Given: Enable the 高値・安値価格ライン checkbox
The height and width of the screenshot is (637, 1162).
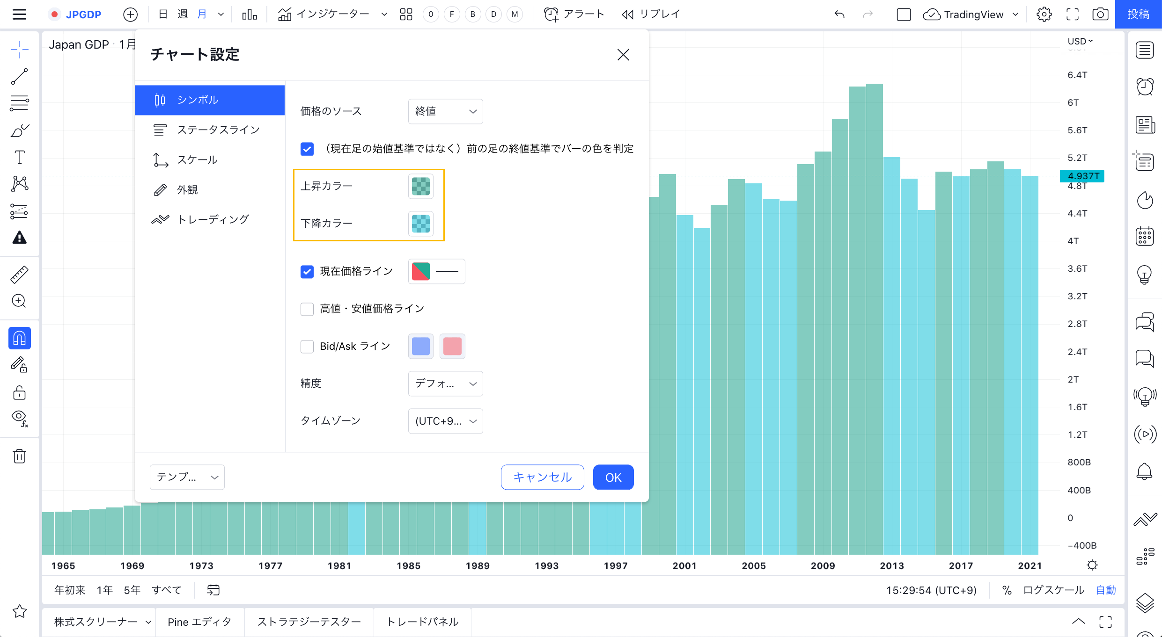Looking at the screenshot, I should 307,309.
